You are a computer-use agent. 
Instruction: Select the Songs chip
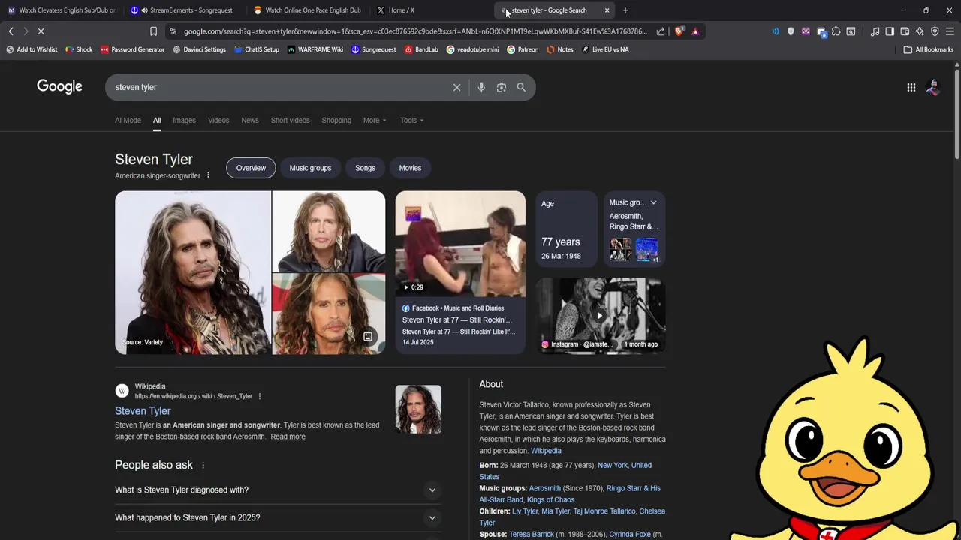pyautogui.click(x=365, y=168)
